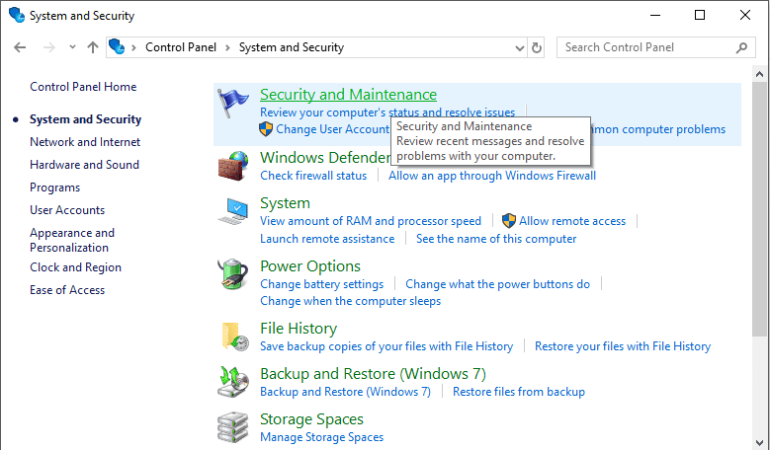This screenshot has height=450, width=770.
Task: Expand the address bar history dropdown
Action: pos(520,48)
